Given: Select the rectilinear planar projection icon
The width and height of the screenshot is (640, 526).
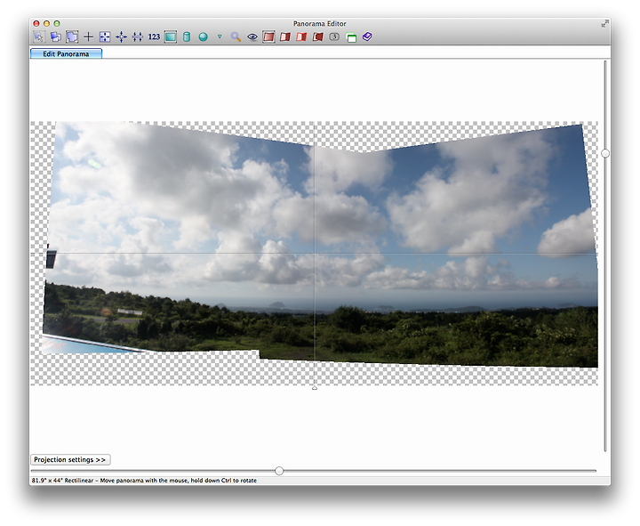Looking at the screenshot, I should [170, 36].
